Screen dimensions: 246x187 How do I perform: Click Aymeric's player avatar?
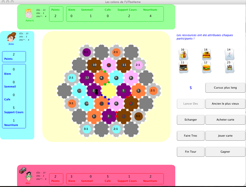coord(29,14)
